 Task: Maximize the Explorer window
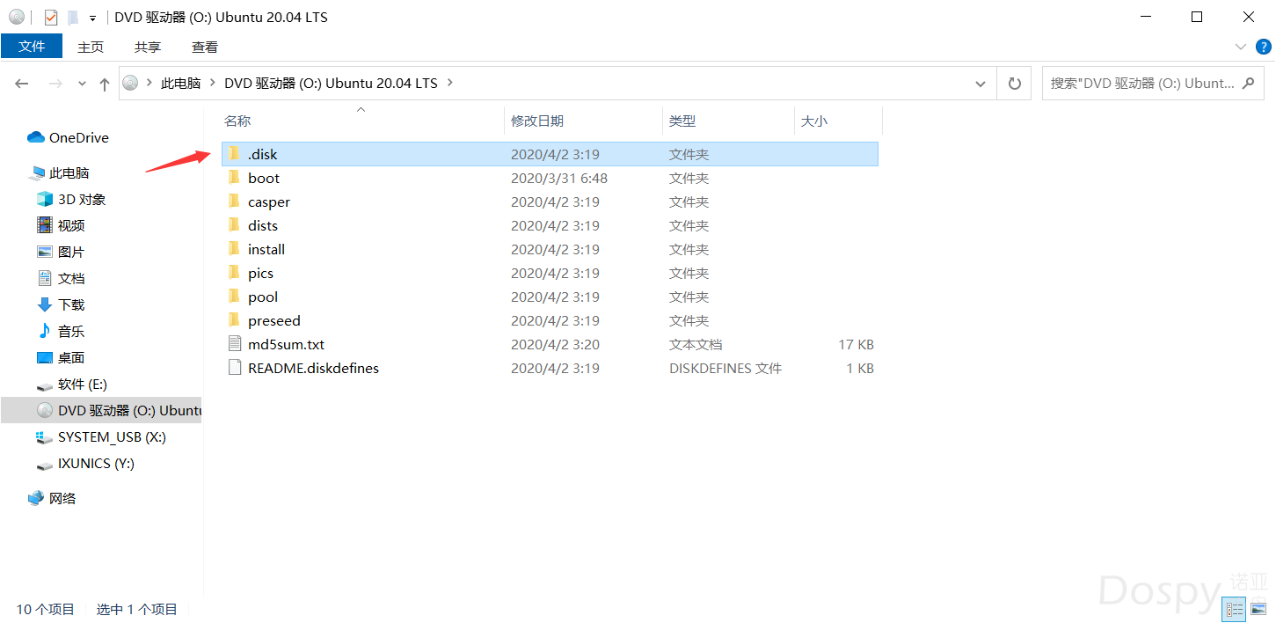click(x=1197, y=17)
